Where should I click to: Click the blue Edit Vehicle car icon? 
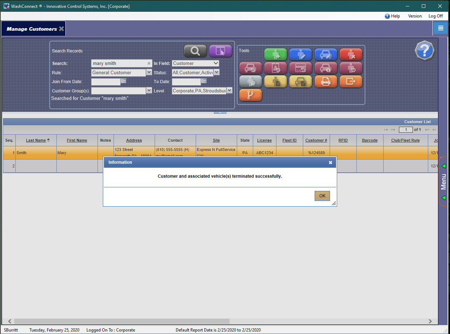(326, 54)
